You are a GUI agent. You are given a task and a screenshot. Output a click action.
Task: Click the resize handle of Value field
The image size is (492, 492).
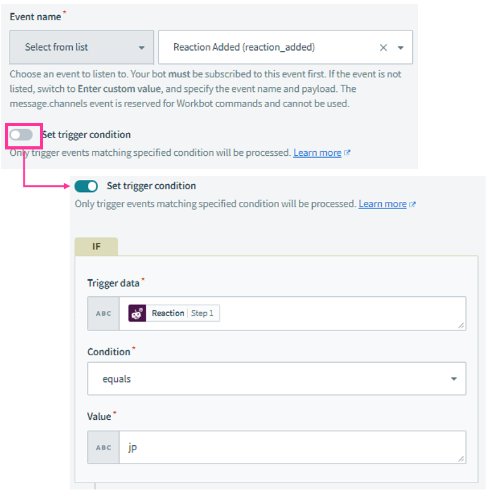[x=461, y=458]
